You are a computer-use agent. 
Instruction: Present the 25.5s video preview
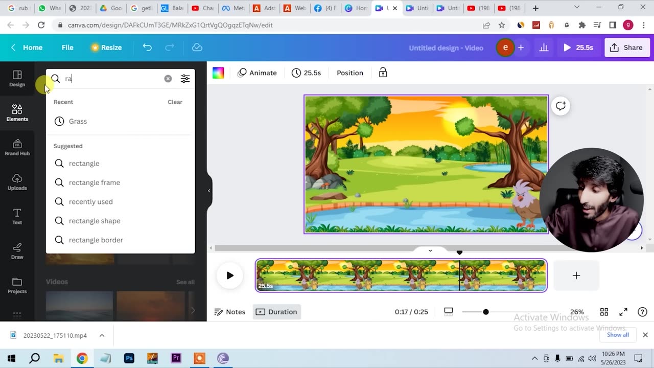(x=578, y=48)
